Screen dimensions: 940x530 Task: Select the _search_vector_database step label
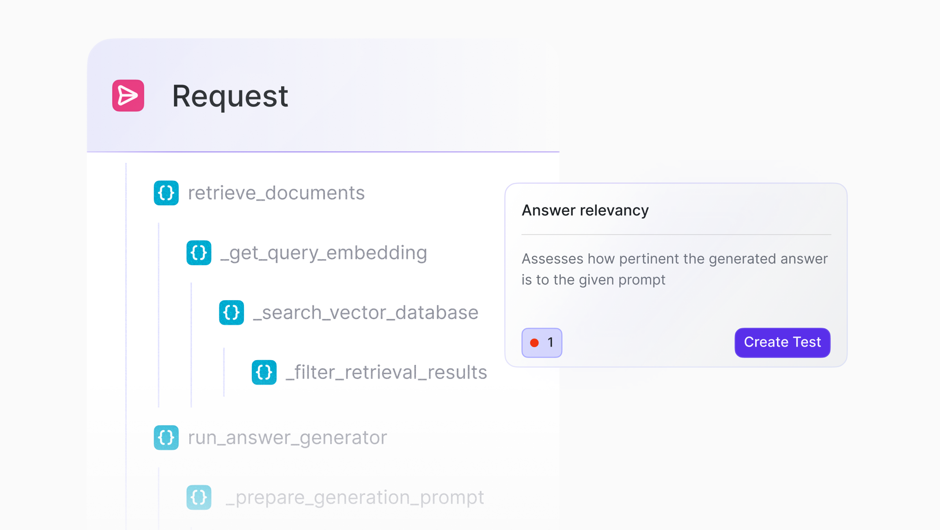click(x=365, y=313)
